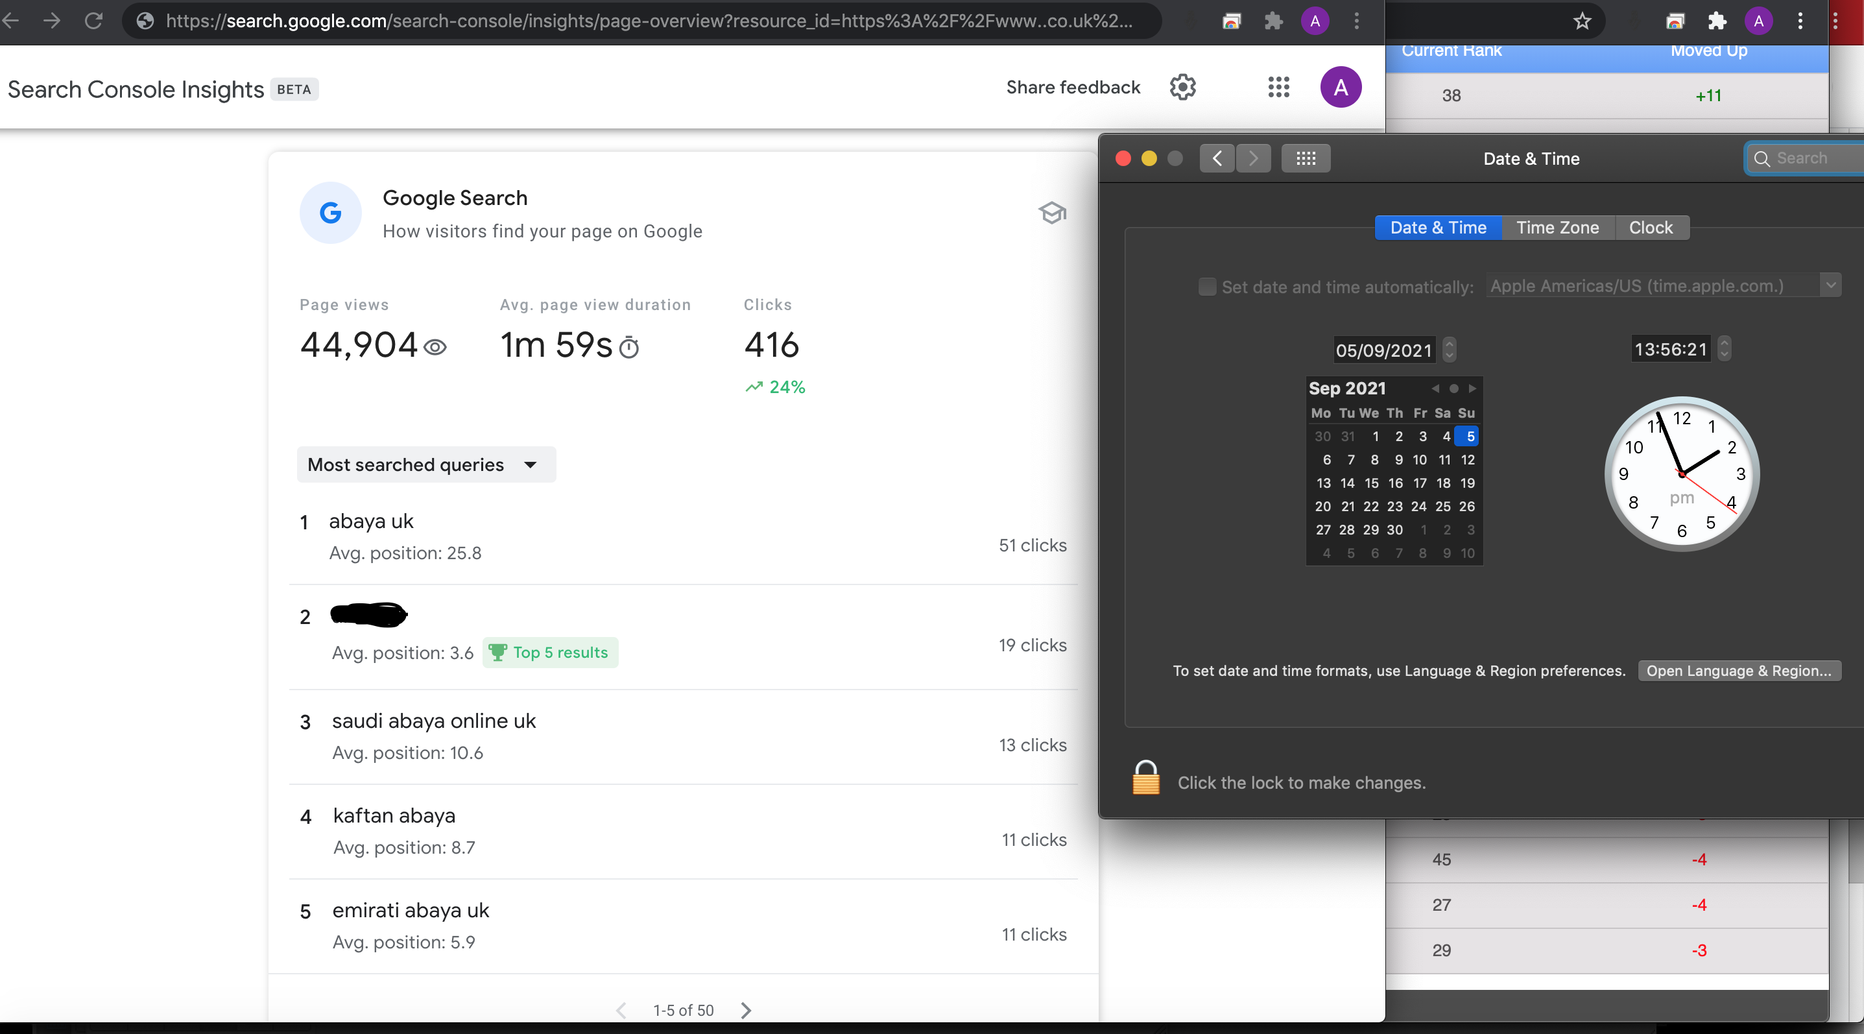Click the '1-5 of 50' pagination text
1864x1034 pixels.
pyautogui.click(x=683, y=1010)
